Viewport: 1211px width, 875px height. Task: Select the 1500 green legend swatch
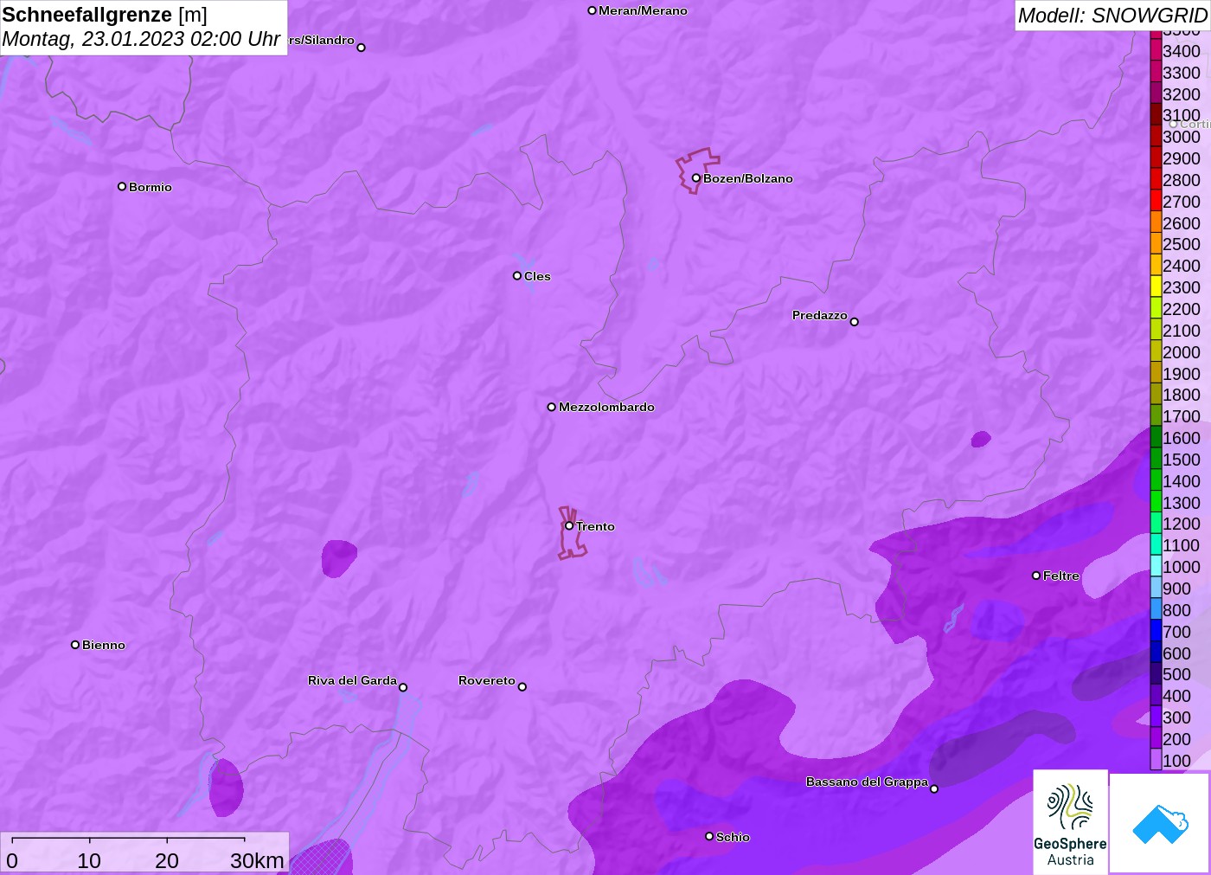(1156, 460)
